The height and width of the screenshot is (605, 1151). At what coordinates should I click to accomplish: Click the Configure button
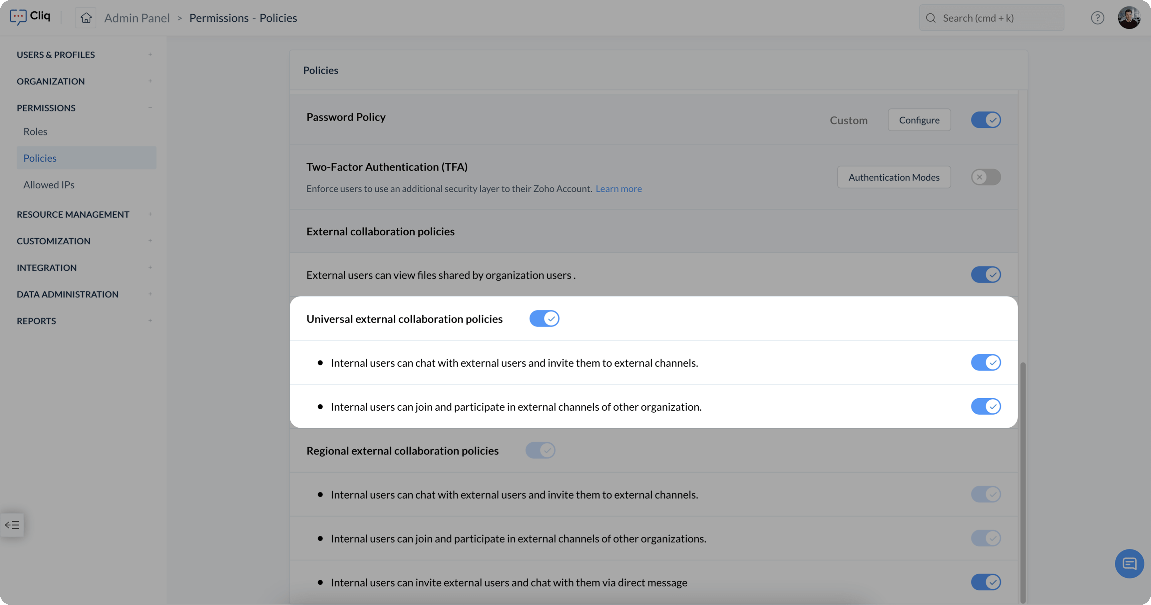pos(919,120)
